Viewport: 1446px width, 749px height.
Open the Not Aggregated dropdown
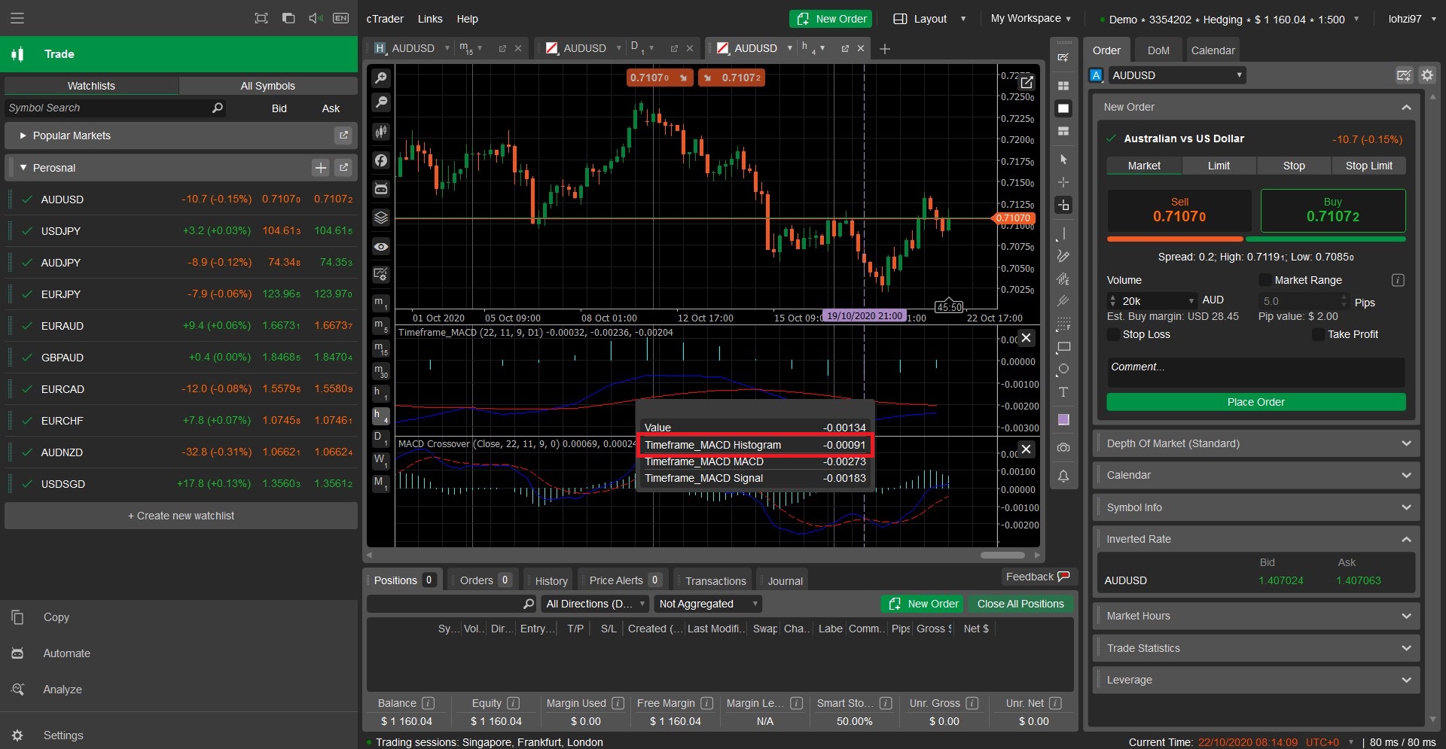pos(708,604)
